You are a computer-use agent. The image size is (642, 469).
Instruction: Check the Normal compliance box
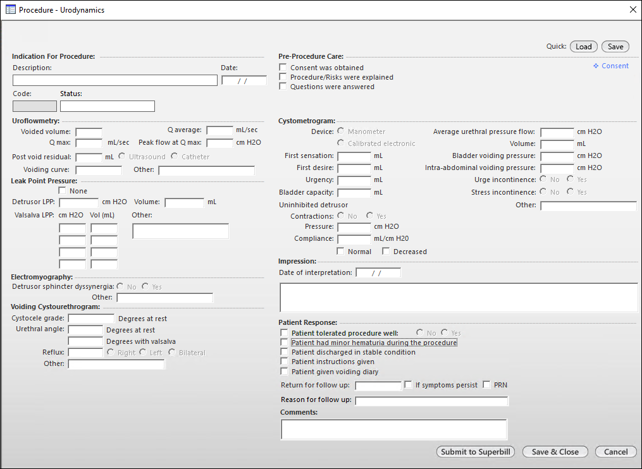(340, 252)
